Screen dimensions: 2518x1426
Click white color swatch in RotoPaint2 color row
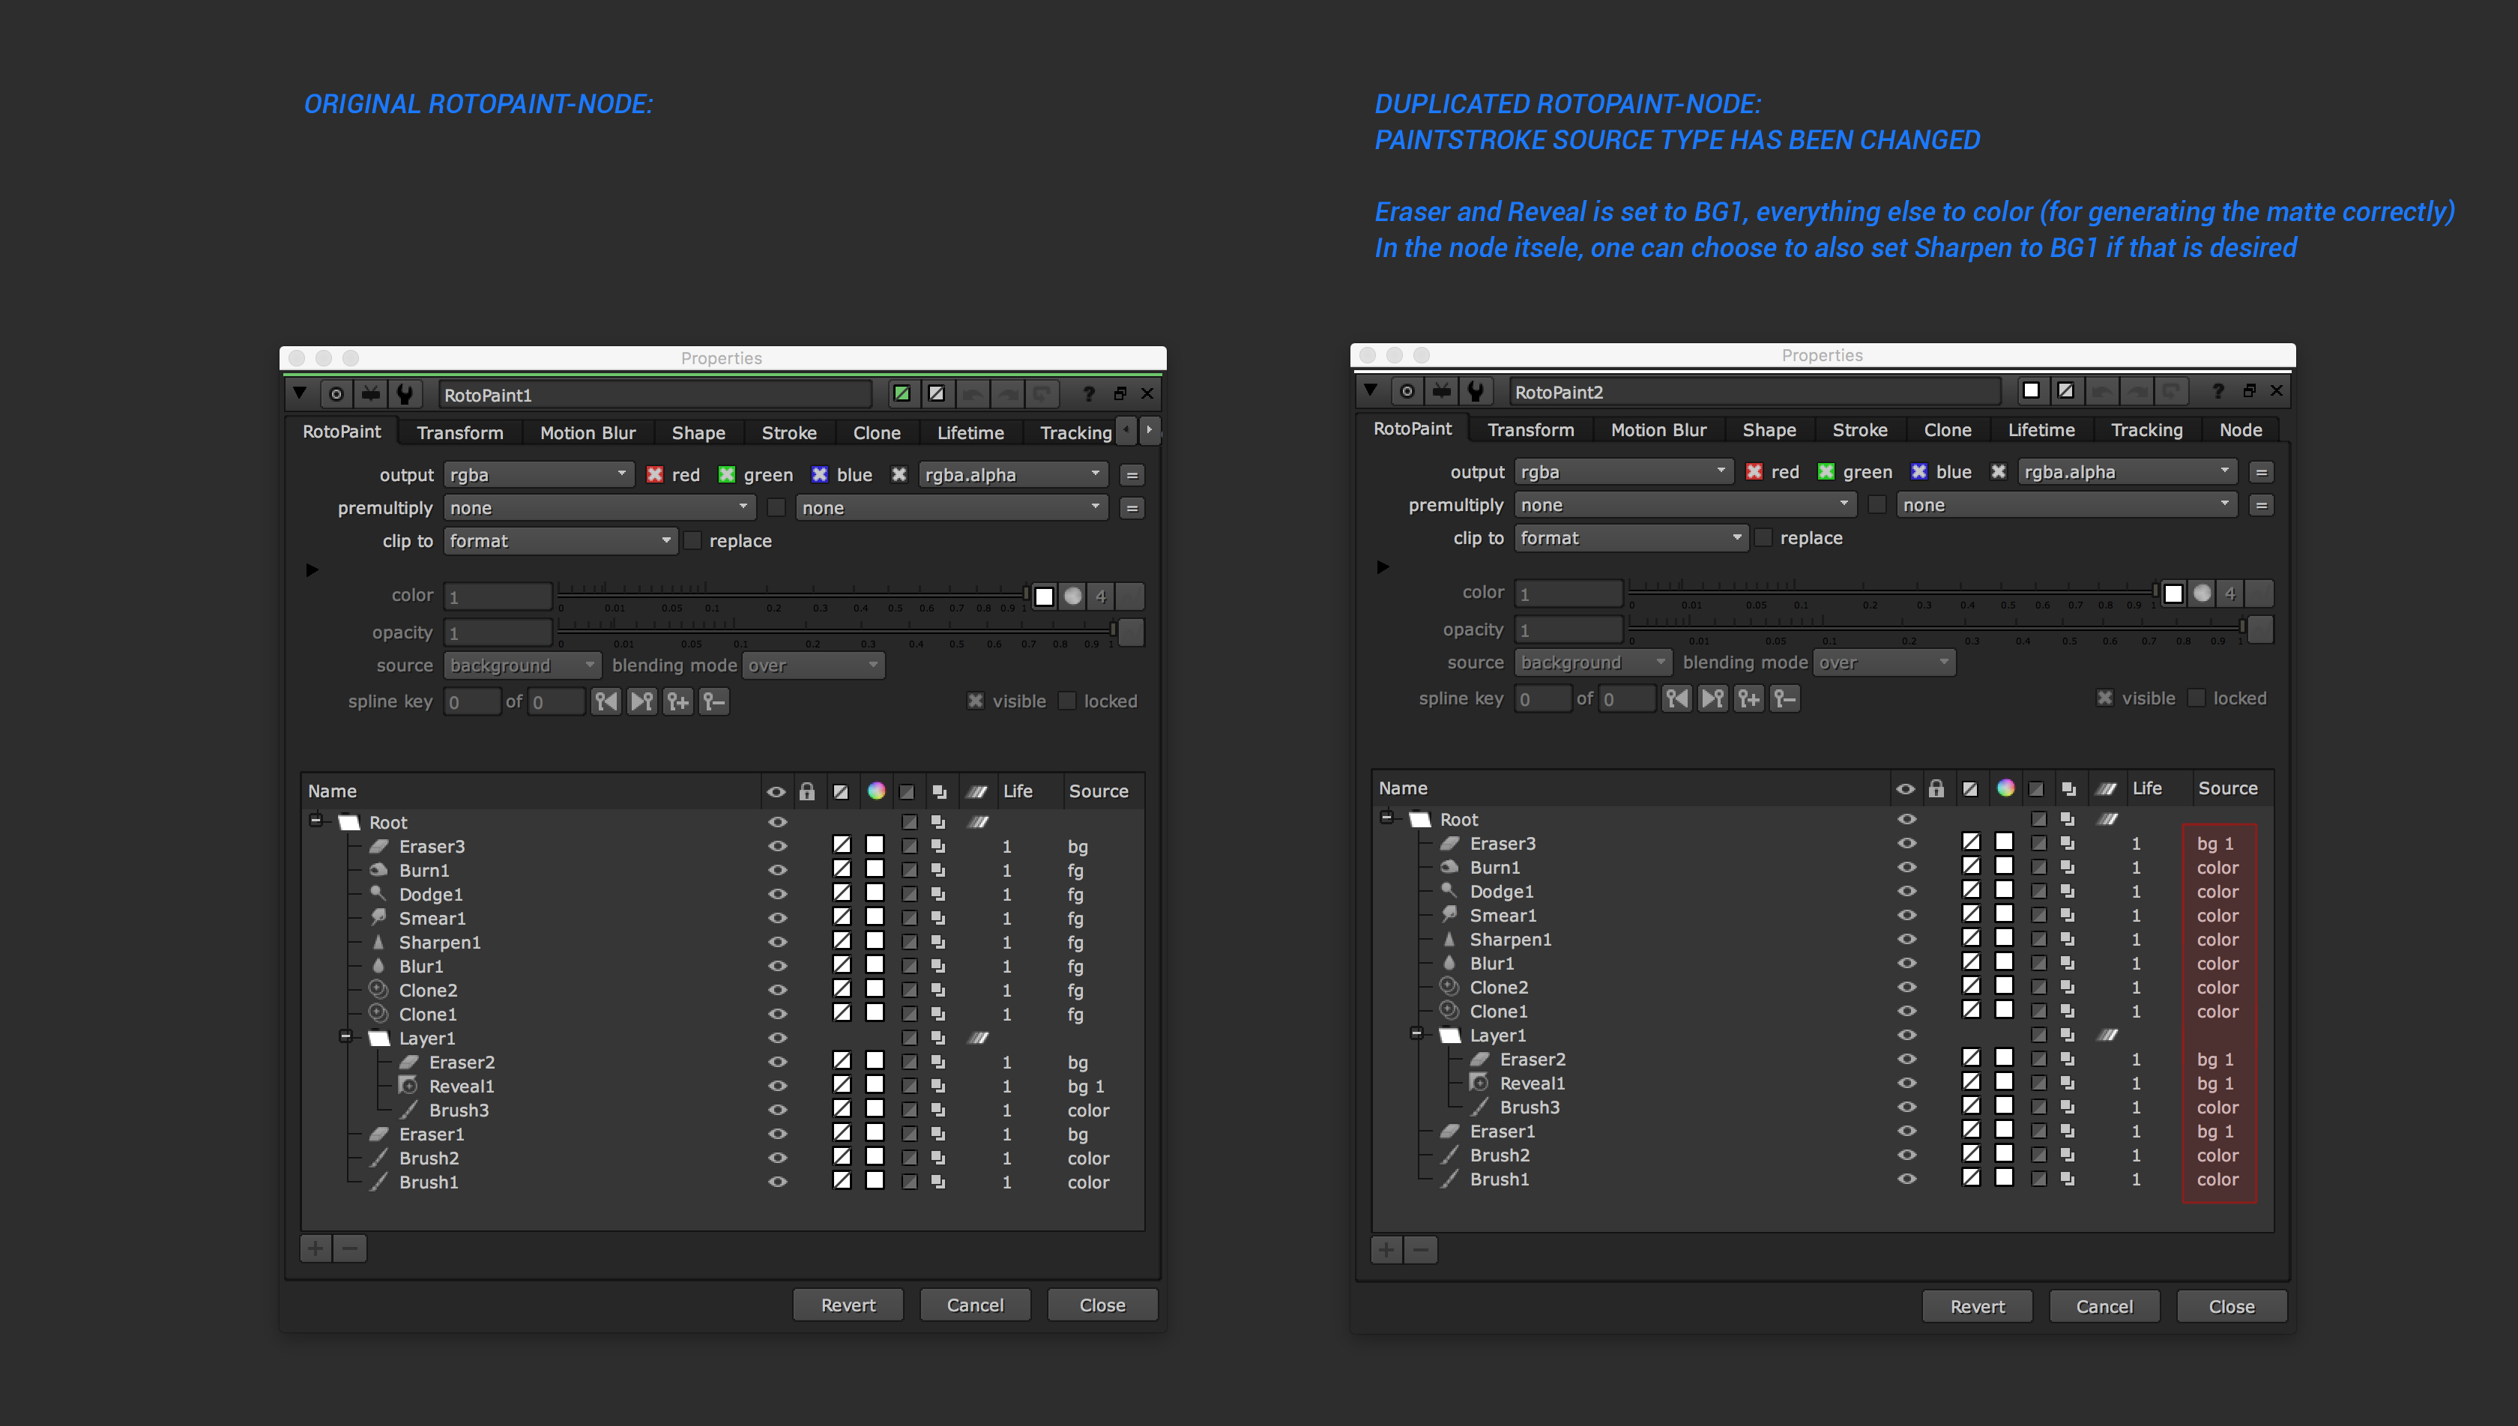[x=2173, y=593]
